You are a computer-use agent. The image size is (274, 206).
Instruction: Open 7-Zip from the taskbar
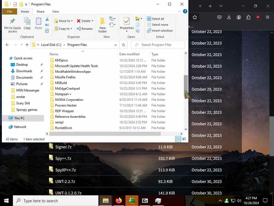point(145,201)
